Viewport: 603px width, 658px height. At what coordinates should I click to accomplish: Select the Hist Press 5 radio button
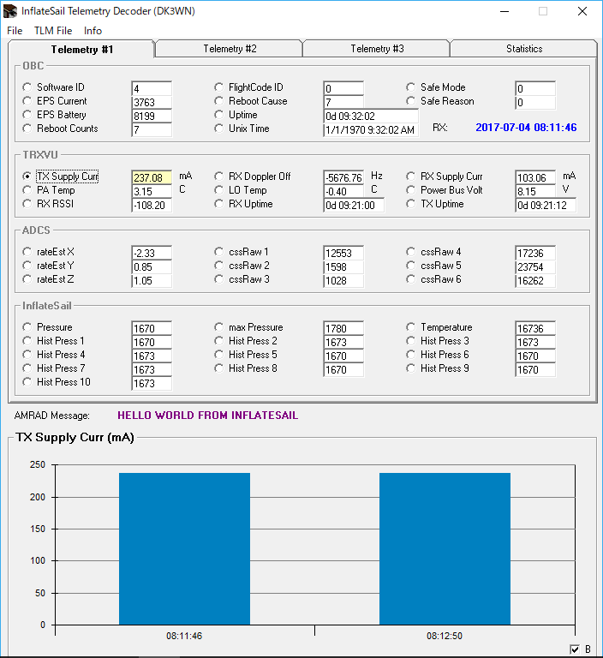point(218,355)
